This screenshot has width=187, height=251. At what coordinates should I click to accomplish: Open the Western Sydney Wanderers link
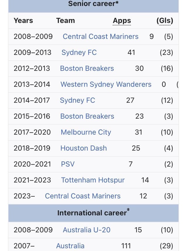point(106,84)
